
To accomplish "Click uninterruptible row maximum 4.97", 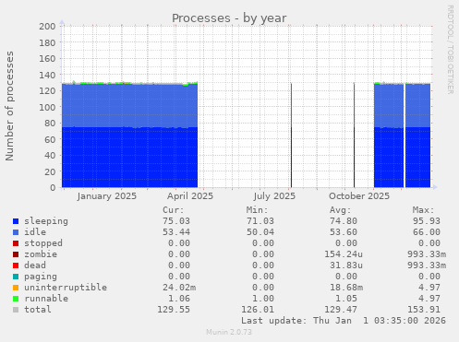I will click(x=429, y=288).
